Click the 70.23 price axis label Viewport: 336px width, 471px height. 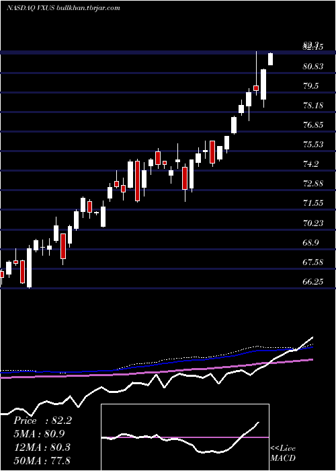coord(313,223)
